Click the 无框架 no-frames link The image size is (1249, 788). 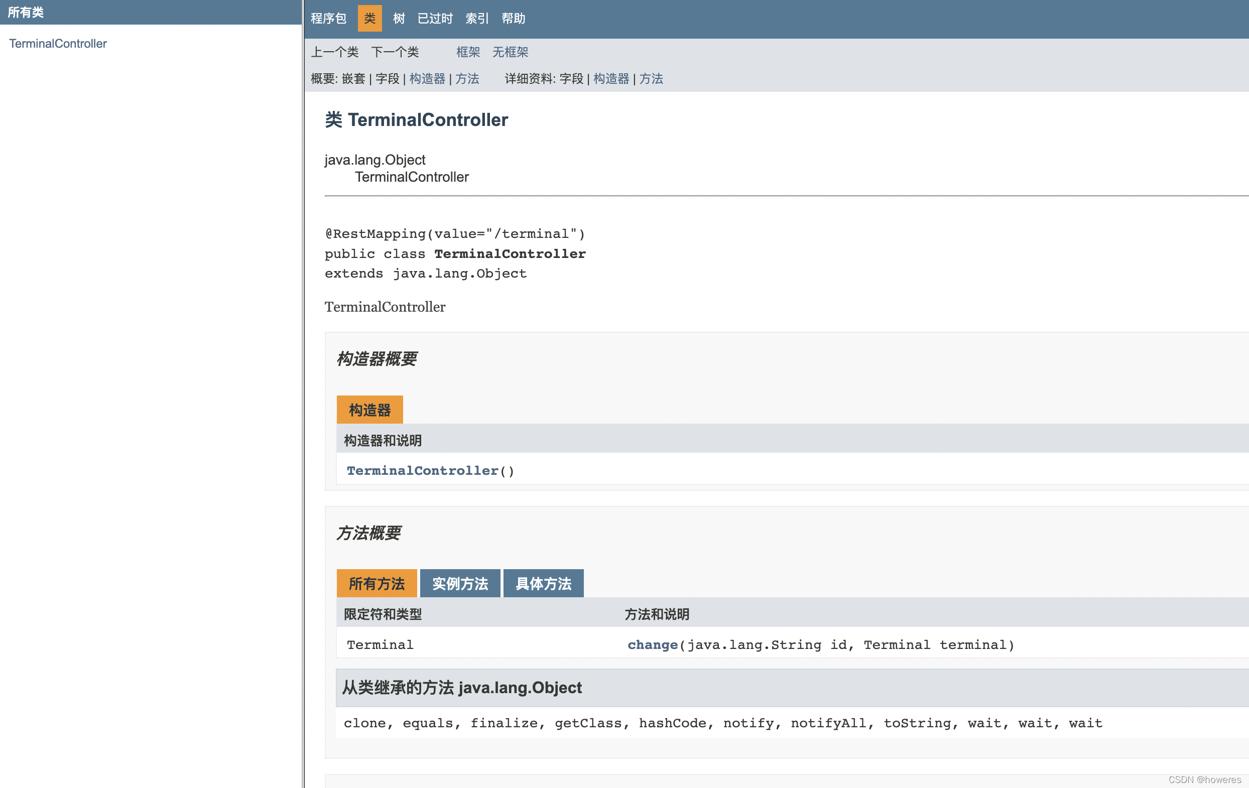(x=510, y=52)
